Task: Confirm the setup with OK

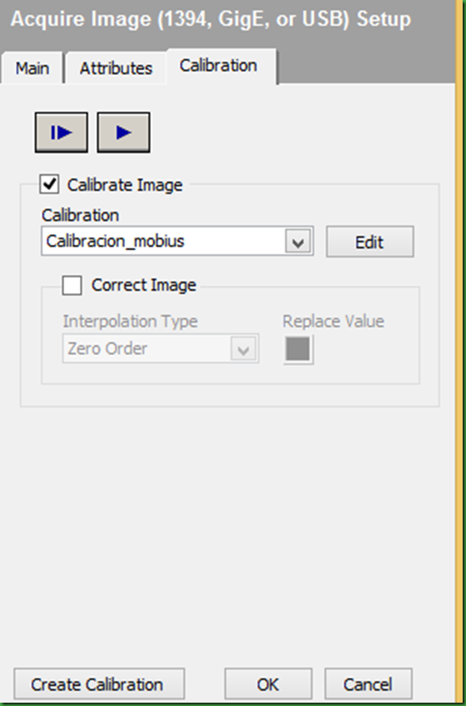Action: [x=268, y=684]
